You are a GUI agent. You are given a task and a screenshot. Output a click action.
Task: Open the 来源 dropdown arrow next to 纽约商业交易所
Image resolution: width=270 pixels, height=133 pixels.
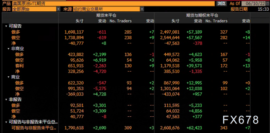point(142,9)
